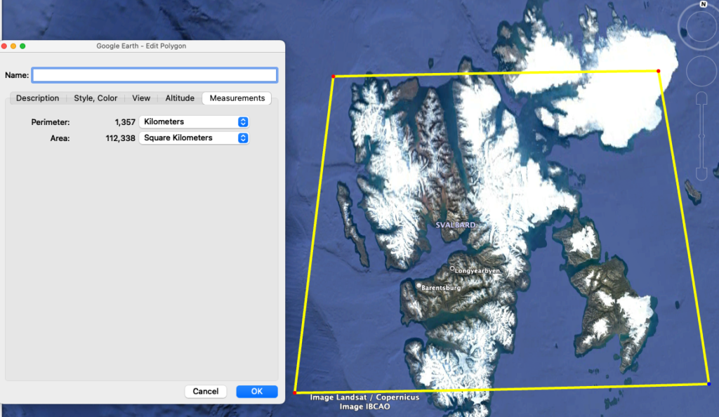The image size is (719, 417).
Task: Select the Measurements tab
Action: (236, 98)
